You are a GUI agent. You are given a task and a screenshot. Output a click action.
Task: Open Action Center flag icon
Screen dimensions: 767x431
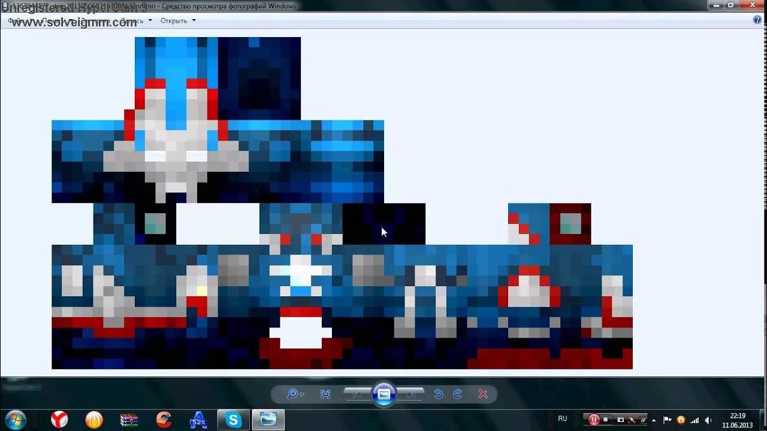[668, 420]
